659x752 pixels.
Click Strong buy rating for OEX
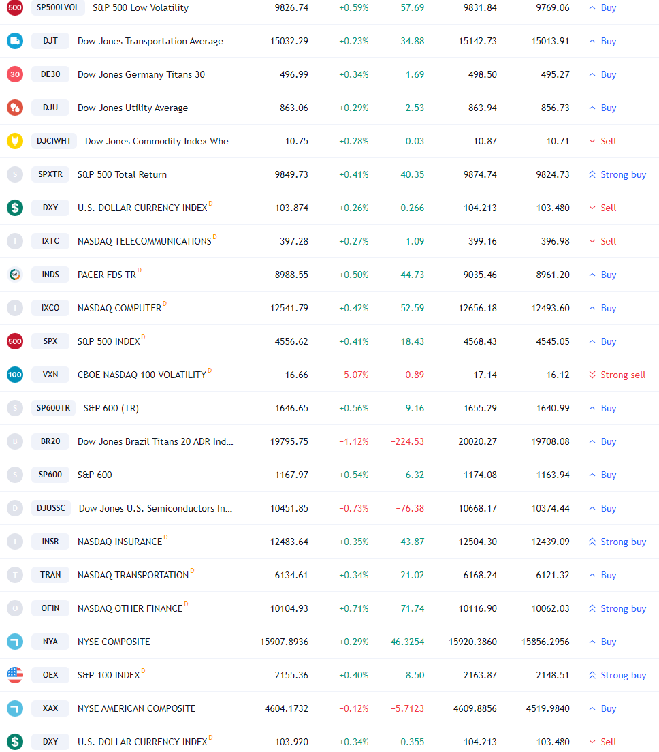617,675
